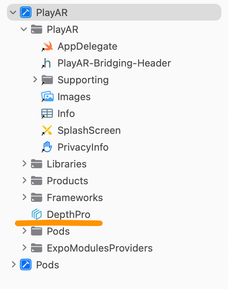This screenshot has height=289, width=229.
Task: Collapse the top-level PlayAR project
Action: [13, 13]
